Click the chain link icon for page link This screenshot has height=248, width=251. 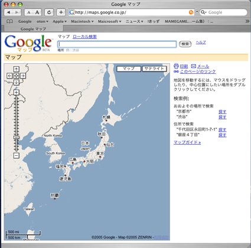click(x=176, y=71)
